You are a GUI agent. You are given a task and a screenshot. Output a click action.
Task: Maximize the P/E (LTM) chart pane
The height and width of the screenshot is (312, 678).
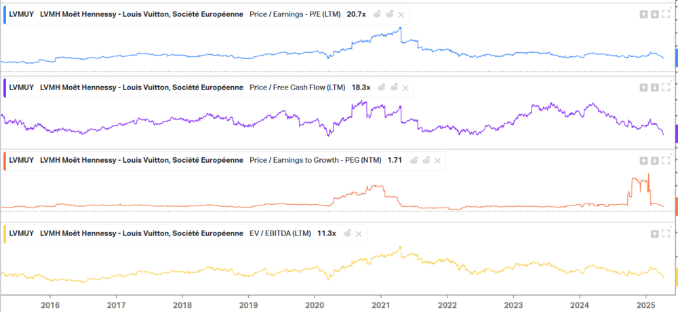tap(666, 14)
